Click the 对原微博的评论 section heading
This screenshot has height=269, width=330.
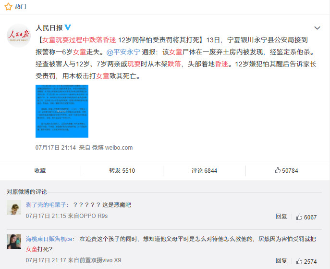(27, 192)
